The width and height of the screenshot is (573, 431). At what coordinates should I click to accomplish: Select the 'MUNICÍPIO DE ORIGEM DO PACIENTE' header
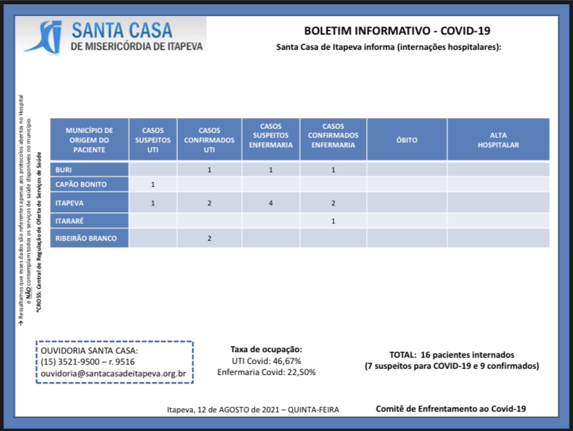coord(89,140)
